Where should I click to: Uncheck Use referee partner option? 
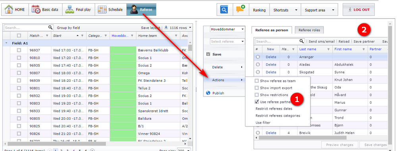[x=257, y=102]
